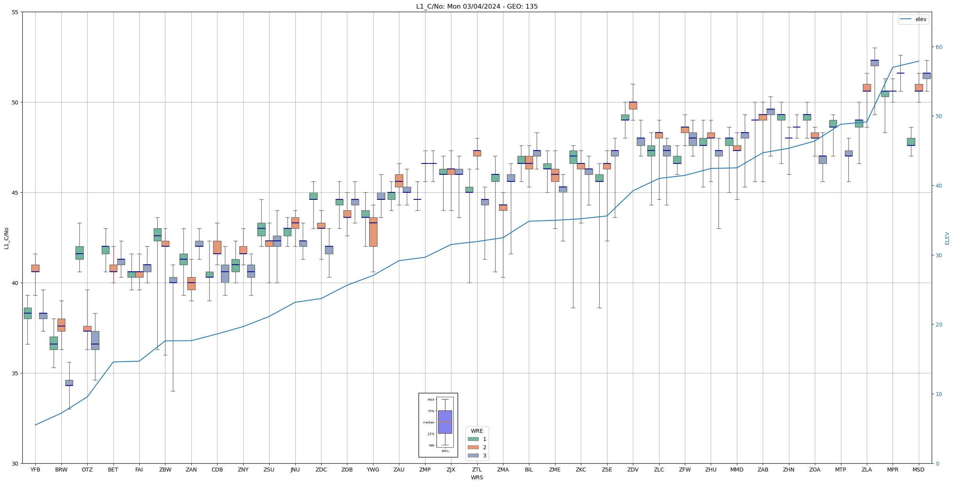Click the elev line legend entry
The height and width of the screenshot is (484, 954).
tap(913, 19)
